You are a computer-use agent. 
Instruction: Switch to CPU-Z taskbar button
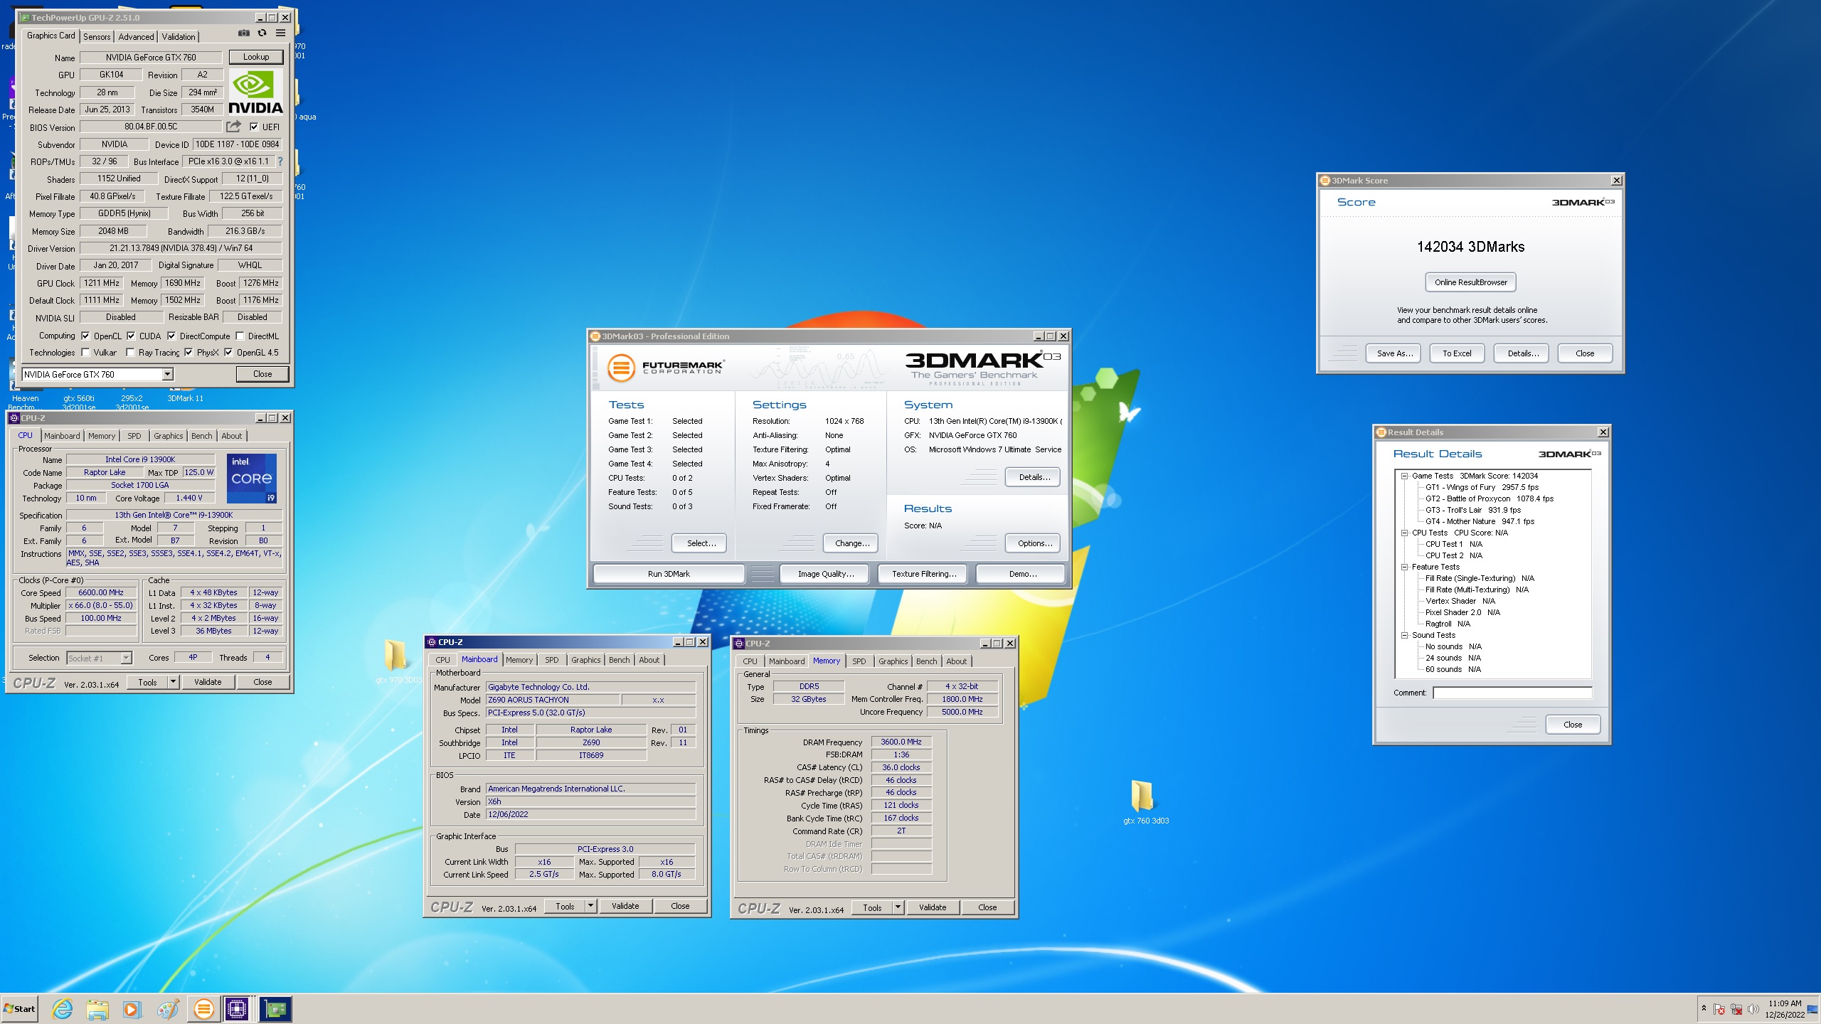237,1008
